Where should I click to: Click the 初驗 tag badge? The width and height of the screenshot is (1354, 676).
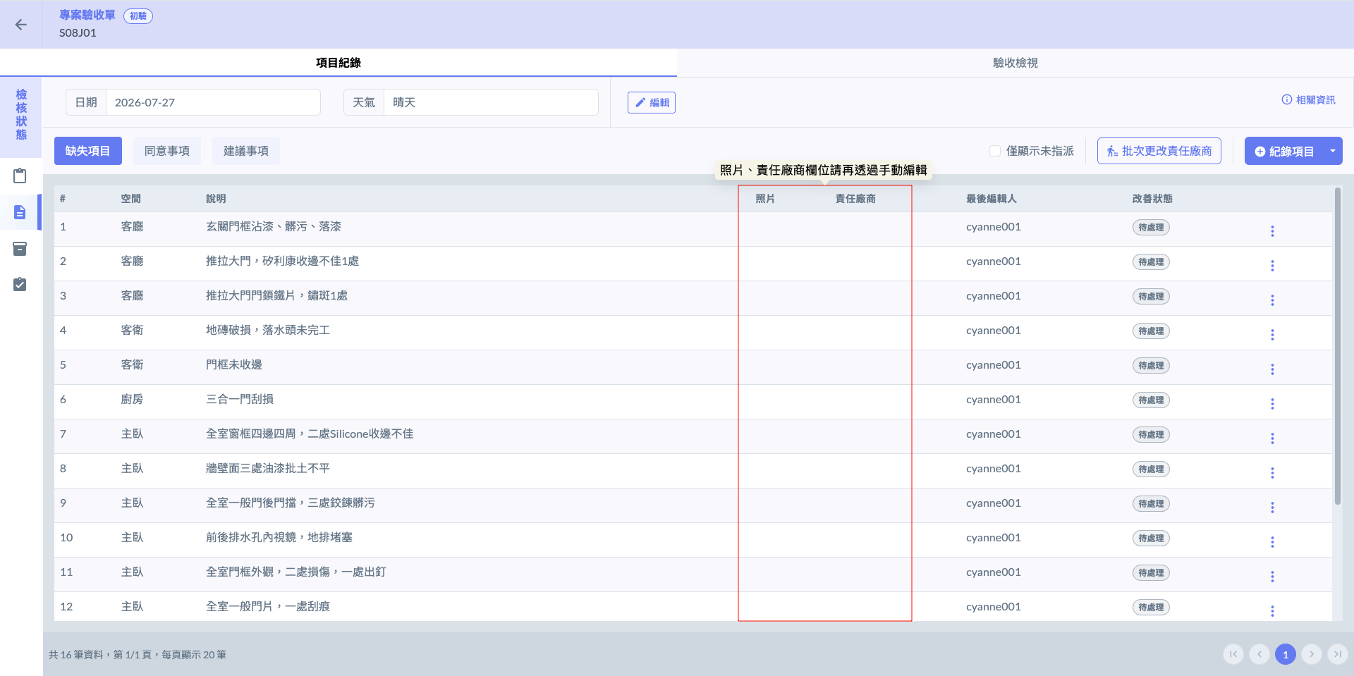pos(138,16)
